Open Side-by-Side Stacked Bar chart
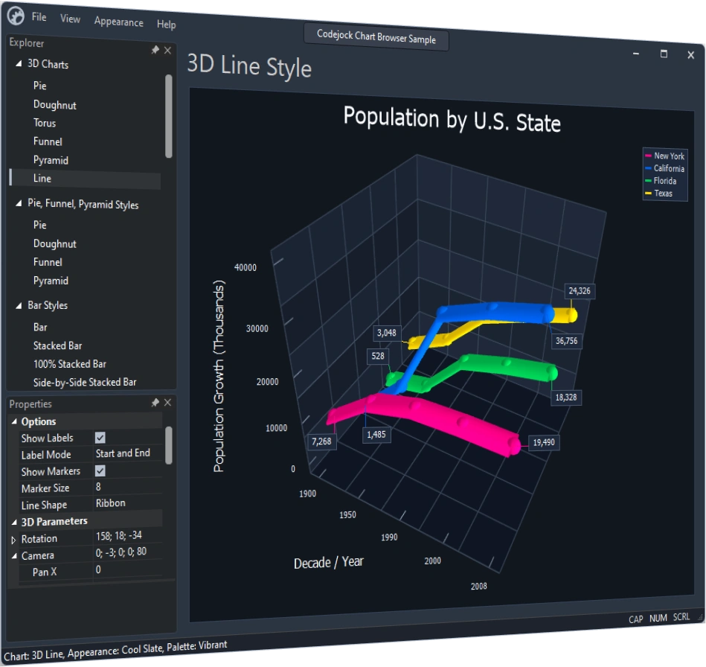Viewport: 706px width, 667px height. pyautogui.click(x=85, y=382)
